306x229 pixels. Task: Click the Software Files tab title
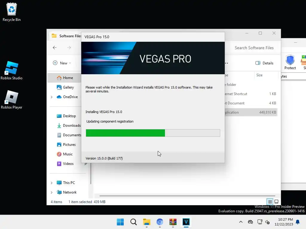[x=70, y=36]
